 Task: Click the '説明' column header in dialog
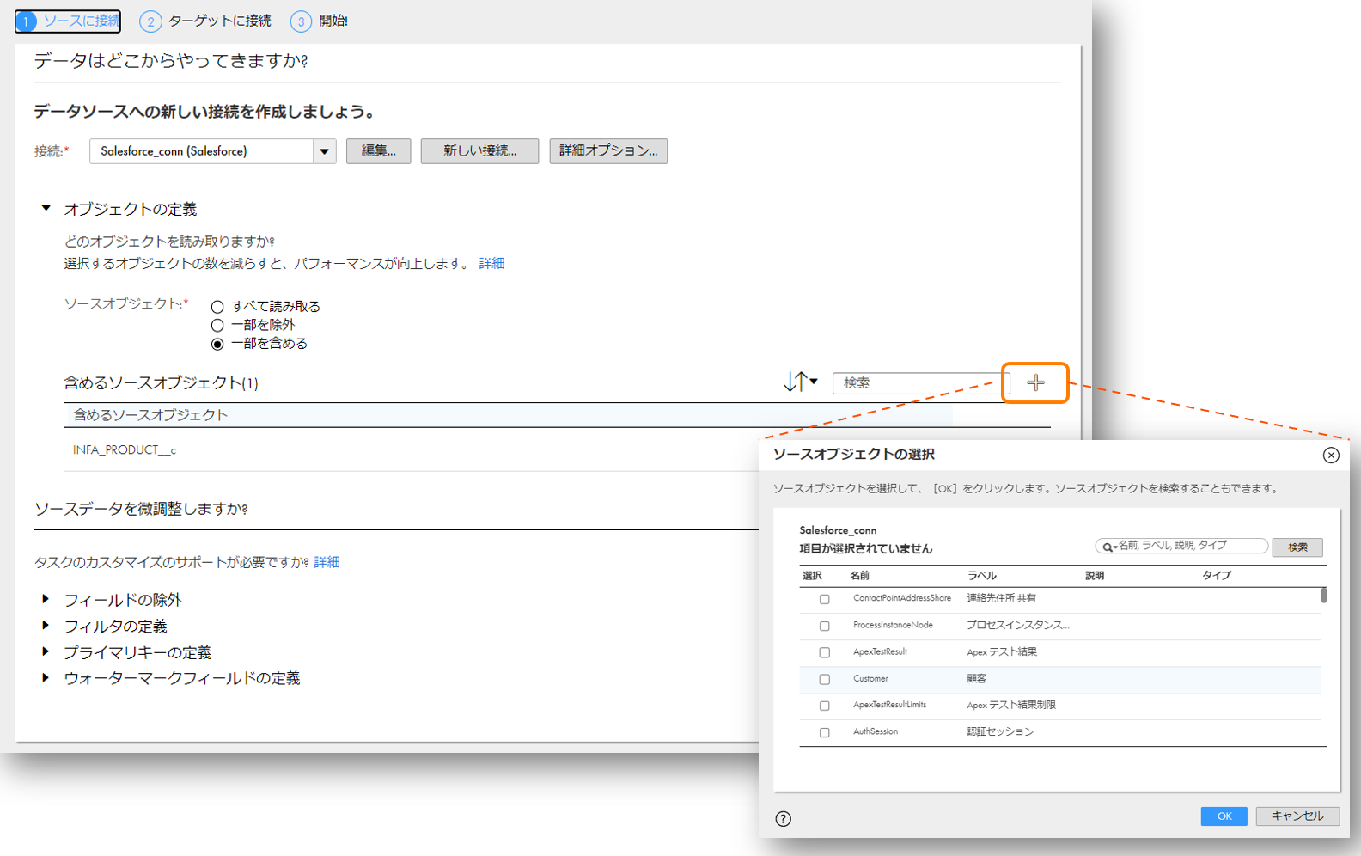coord(1095,576)
